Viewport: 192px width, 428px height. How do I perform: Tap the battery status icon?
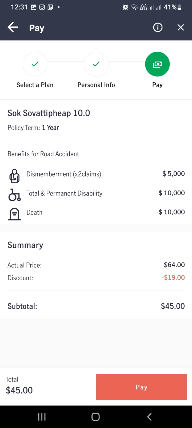[x=179, y=7]
